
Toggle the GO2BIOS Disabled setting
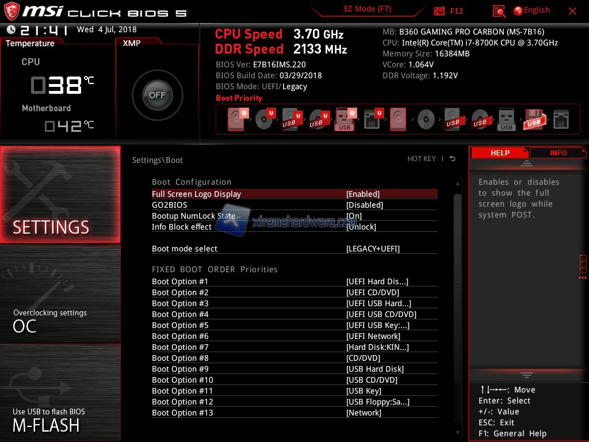pos(364,205)
